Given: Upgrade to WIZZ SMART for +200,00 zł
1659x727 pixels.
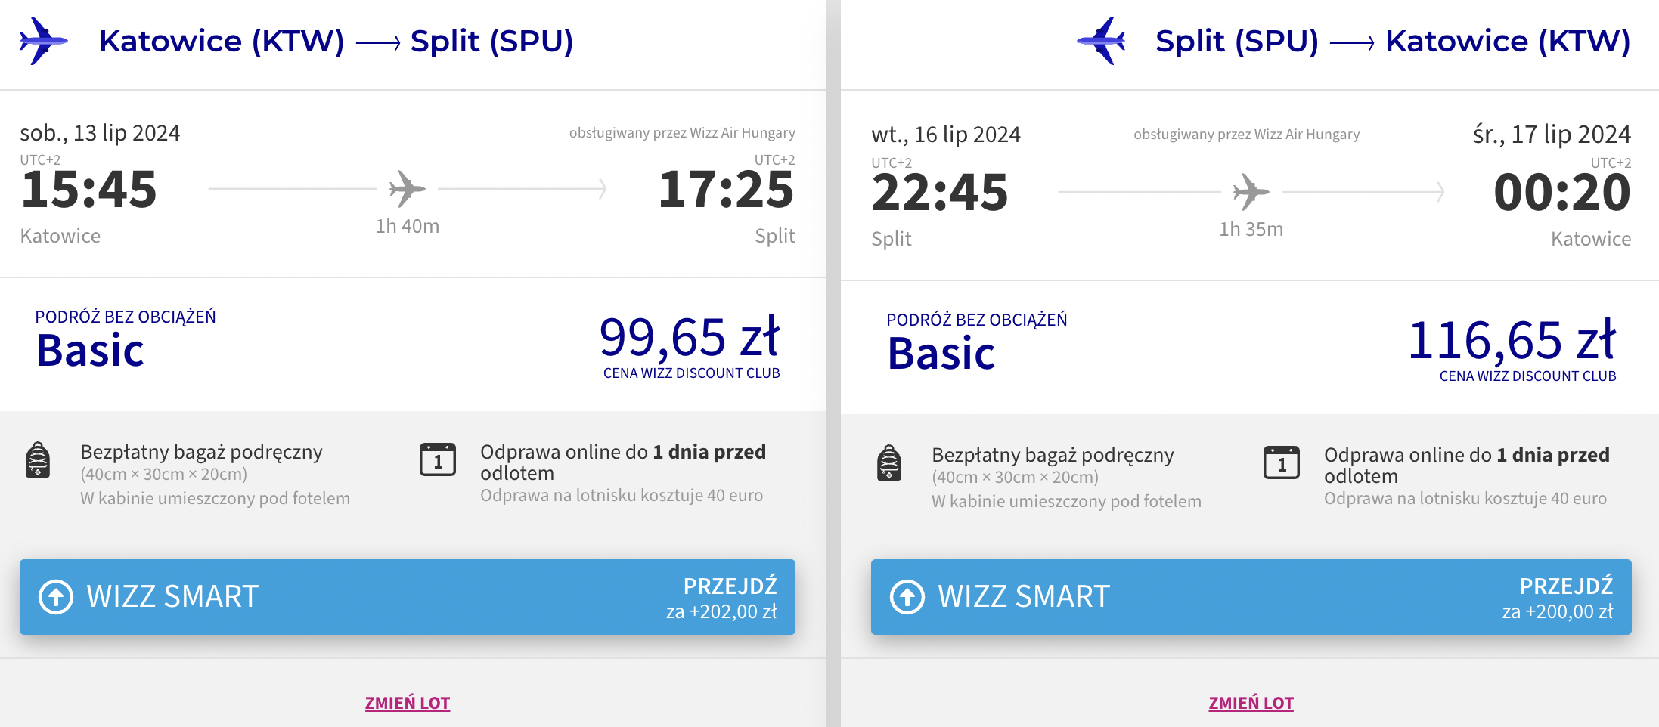Looking at the screenshot, I should coord(1251,597).
